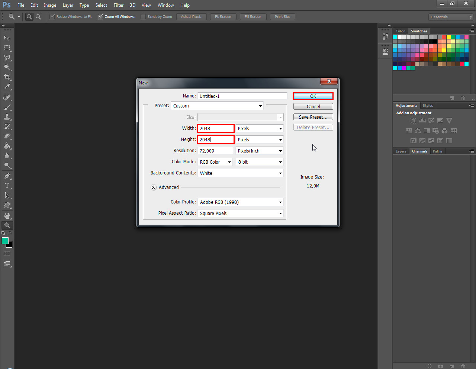Switch to the Layers tab

click(x=401, y=151)
